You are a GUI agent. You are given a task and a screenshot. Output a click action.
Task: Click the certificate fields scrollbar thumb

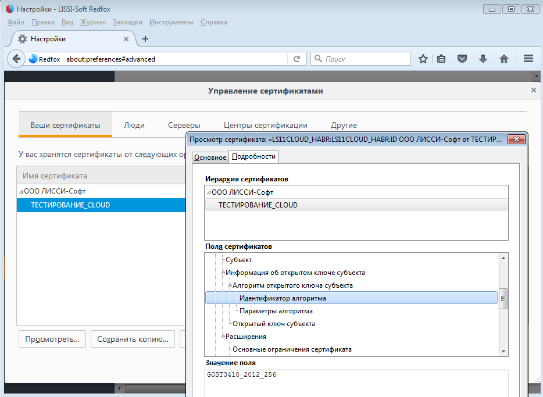click(503, 298)
